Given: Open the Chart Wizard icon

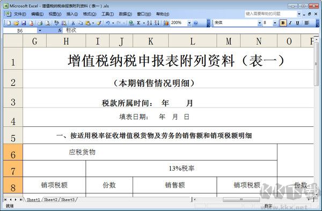Looking at the screenshot, I should (166, 23).
